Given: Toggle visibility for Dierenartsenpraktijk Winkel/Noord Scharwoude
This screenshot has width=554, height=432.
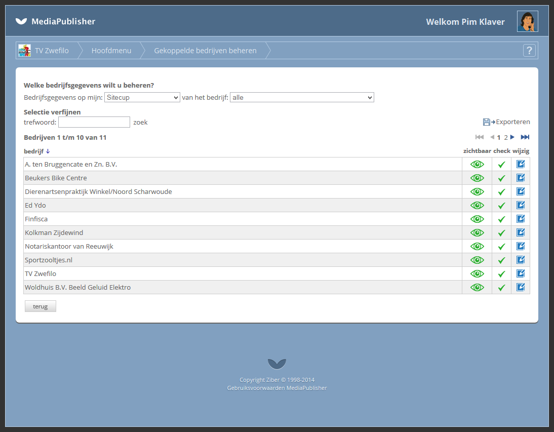Looking at the screenshot, I should pos(477,191).
